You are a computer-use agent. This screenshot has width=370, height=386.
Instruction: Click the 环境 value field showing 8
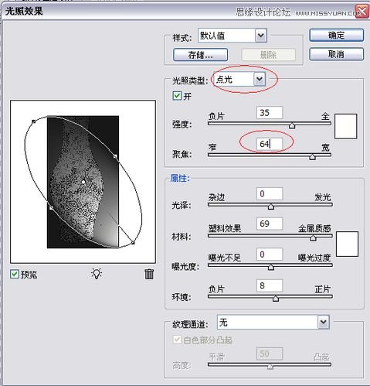[x=270, y=285]
